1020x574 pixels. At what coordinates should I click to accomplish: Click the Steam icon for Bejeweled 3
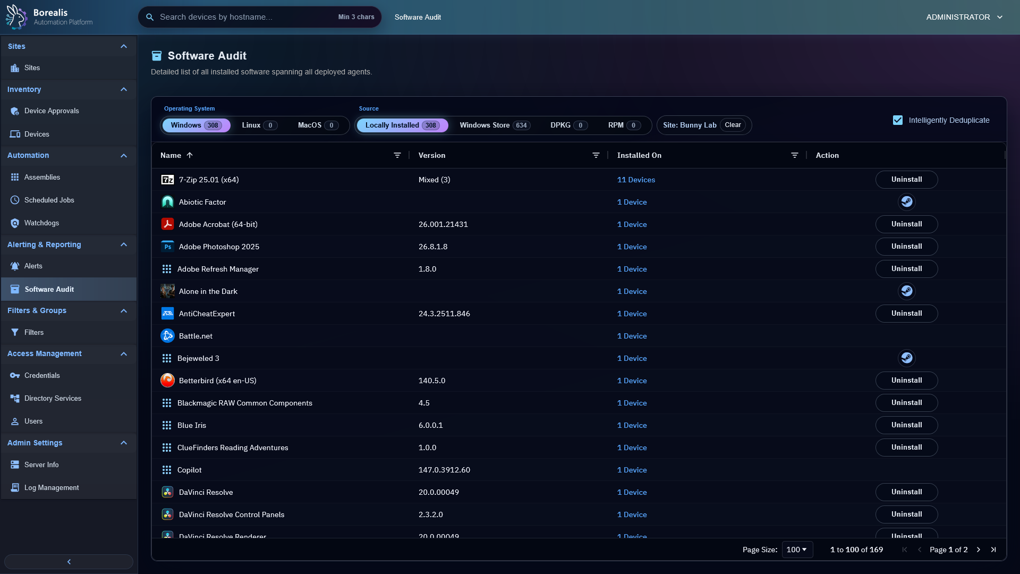pyautogui.click(x=907, y=358)
